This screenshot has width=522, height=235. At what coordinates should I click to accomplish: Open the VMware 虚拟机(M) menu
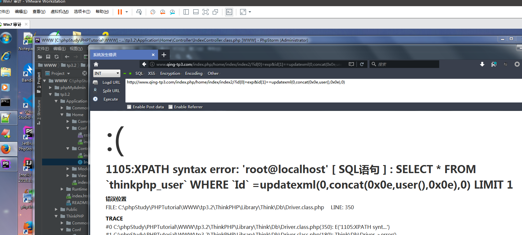[59, 12]
